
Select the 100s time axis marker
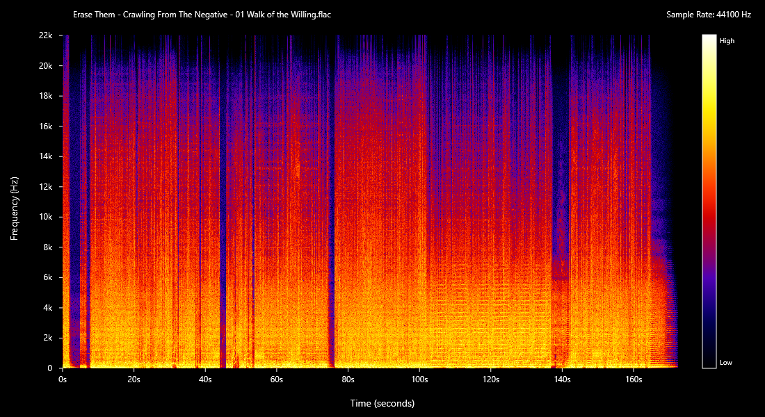click(419, 380)
